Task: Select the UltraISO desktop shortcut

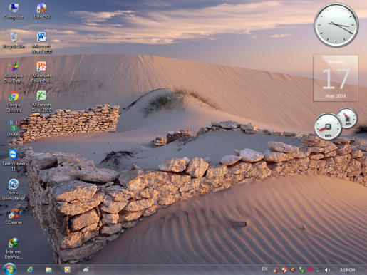Action: (x=42, y=11)
